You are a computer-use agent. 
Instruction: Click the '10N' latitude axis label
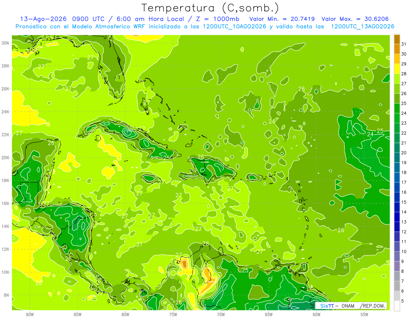(6, 272)
